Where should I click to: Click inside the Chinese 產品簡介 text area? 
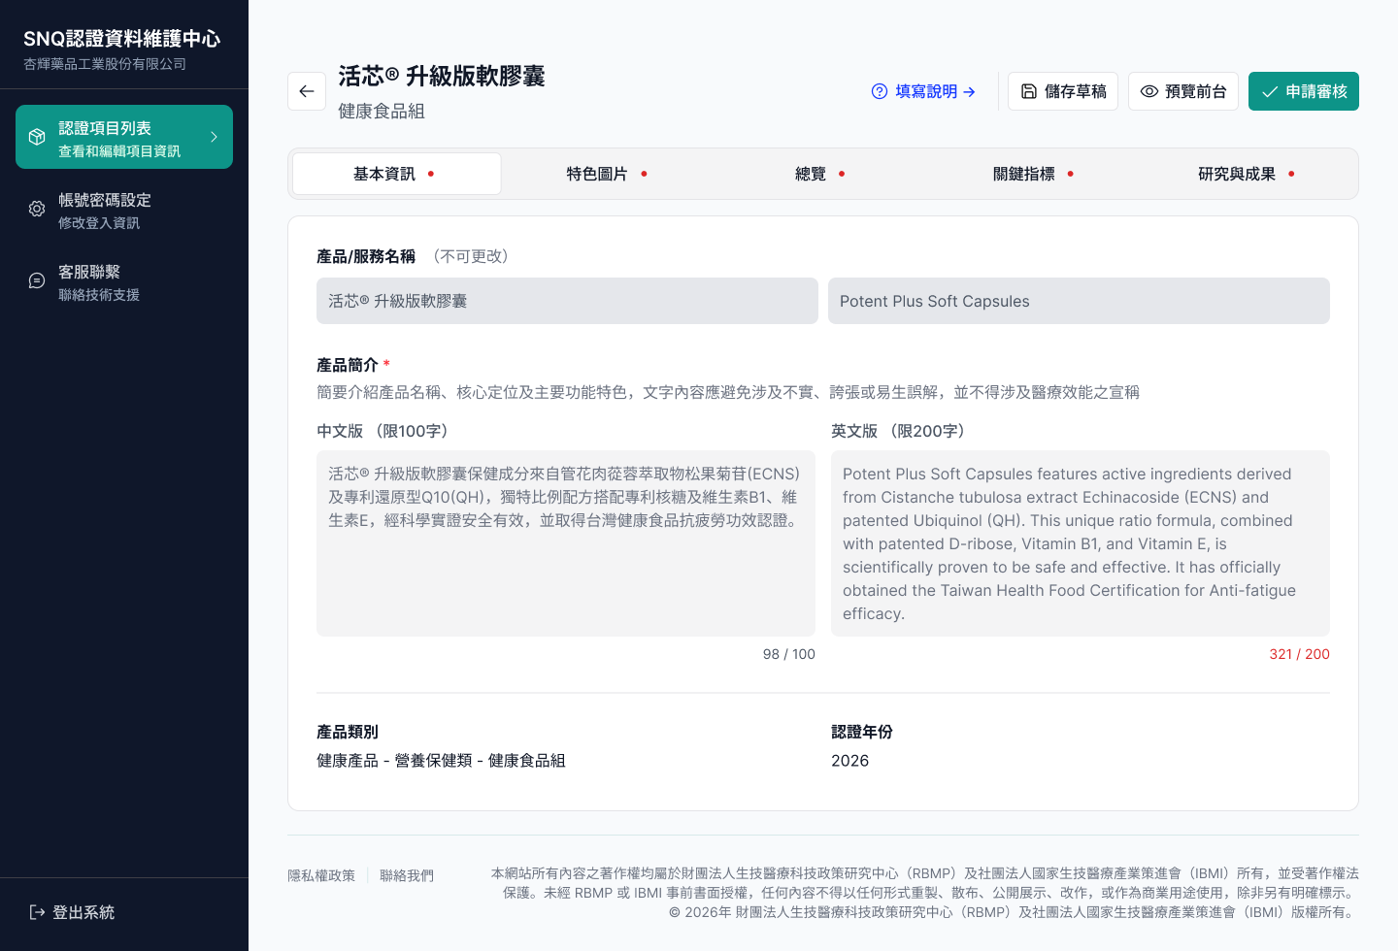coord(565,543)
